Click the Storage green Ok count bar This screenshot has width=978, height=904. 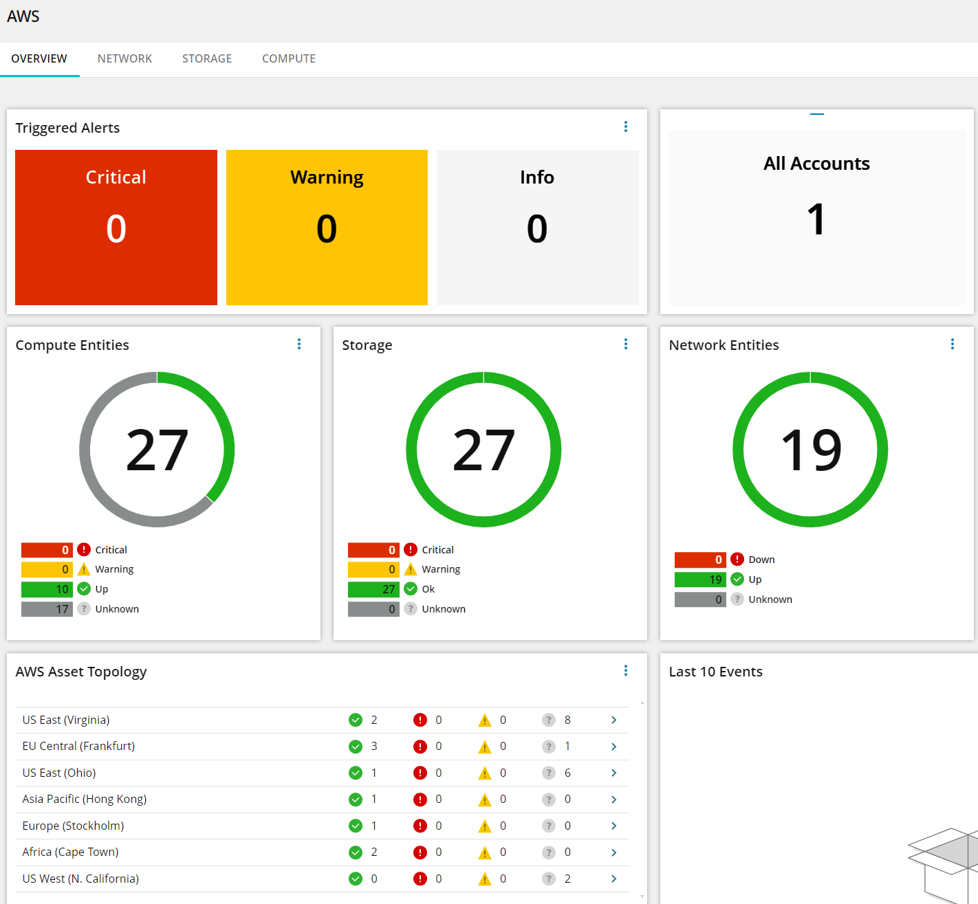click(373, 589)
